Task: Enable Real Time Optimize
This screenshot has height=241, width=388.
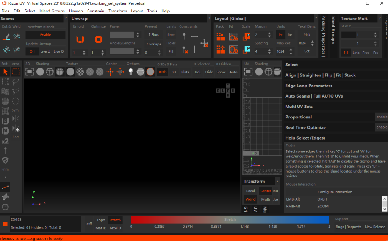Action: pos(382,127)
